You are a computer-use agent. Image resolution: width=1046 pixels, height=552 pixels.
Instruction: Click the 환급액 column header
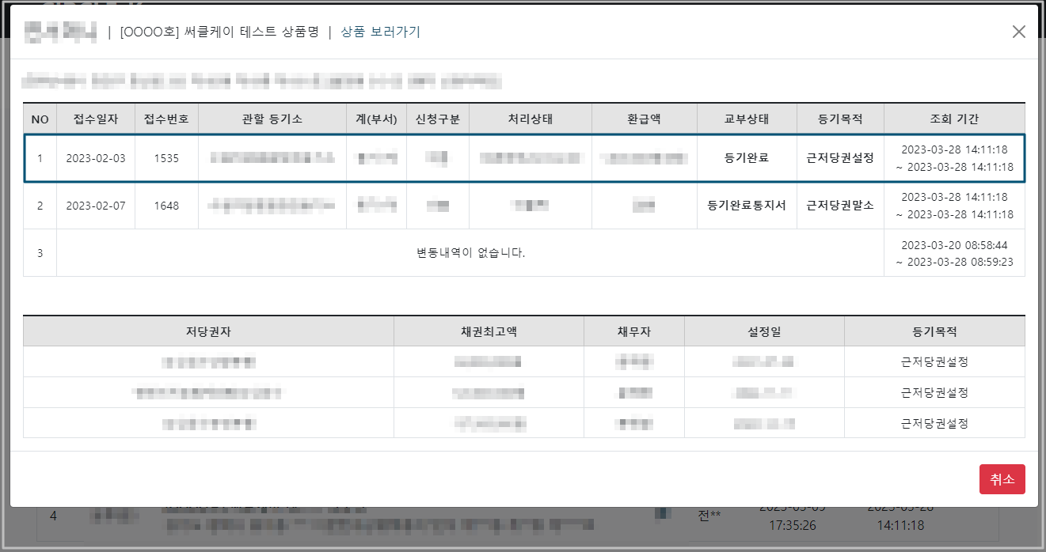644,119
